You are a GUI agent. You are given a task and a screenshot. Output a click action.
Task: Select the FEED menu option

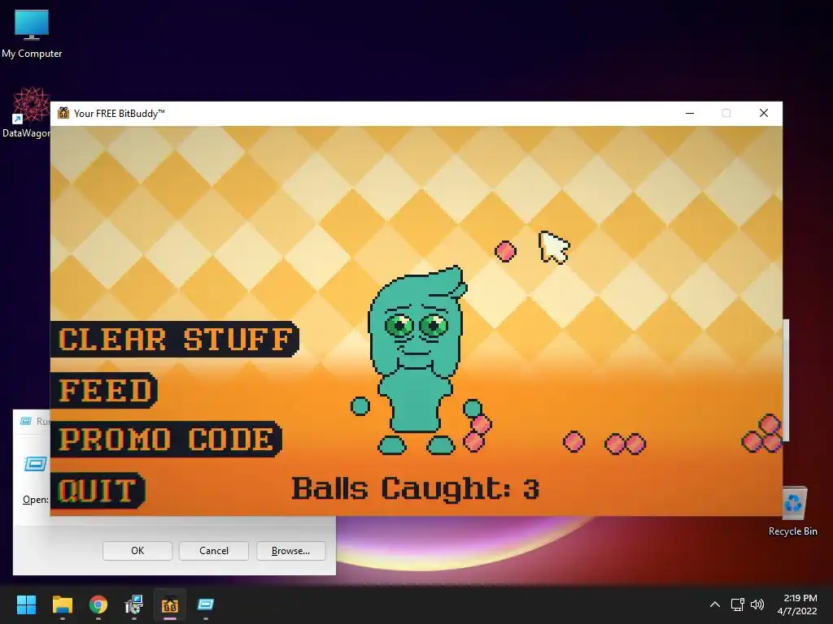click(104, 390)
